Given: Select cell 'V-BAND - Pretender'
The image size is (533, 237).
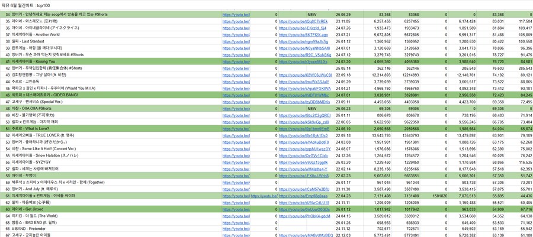Looking at the screenshot, I should [116, 229].
